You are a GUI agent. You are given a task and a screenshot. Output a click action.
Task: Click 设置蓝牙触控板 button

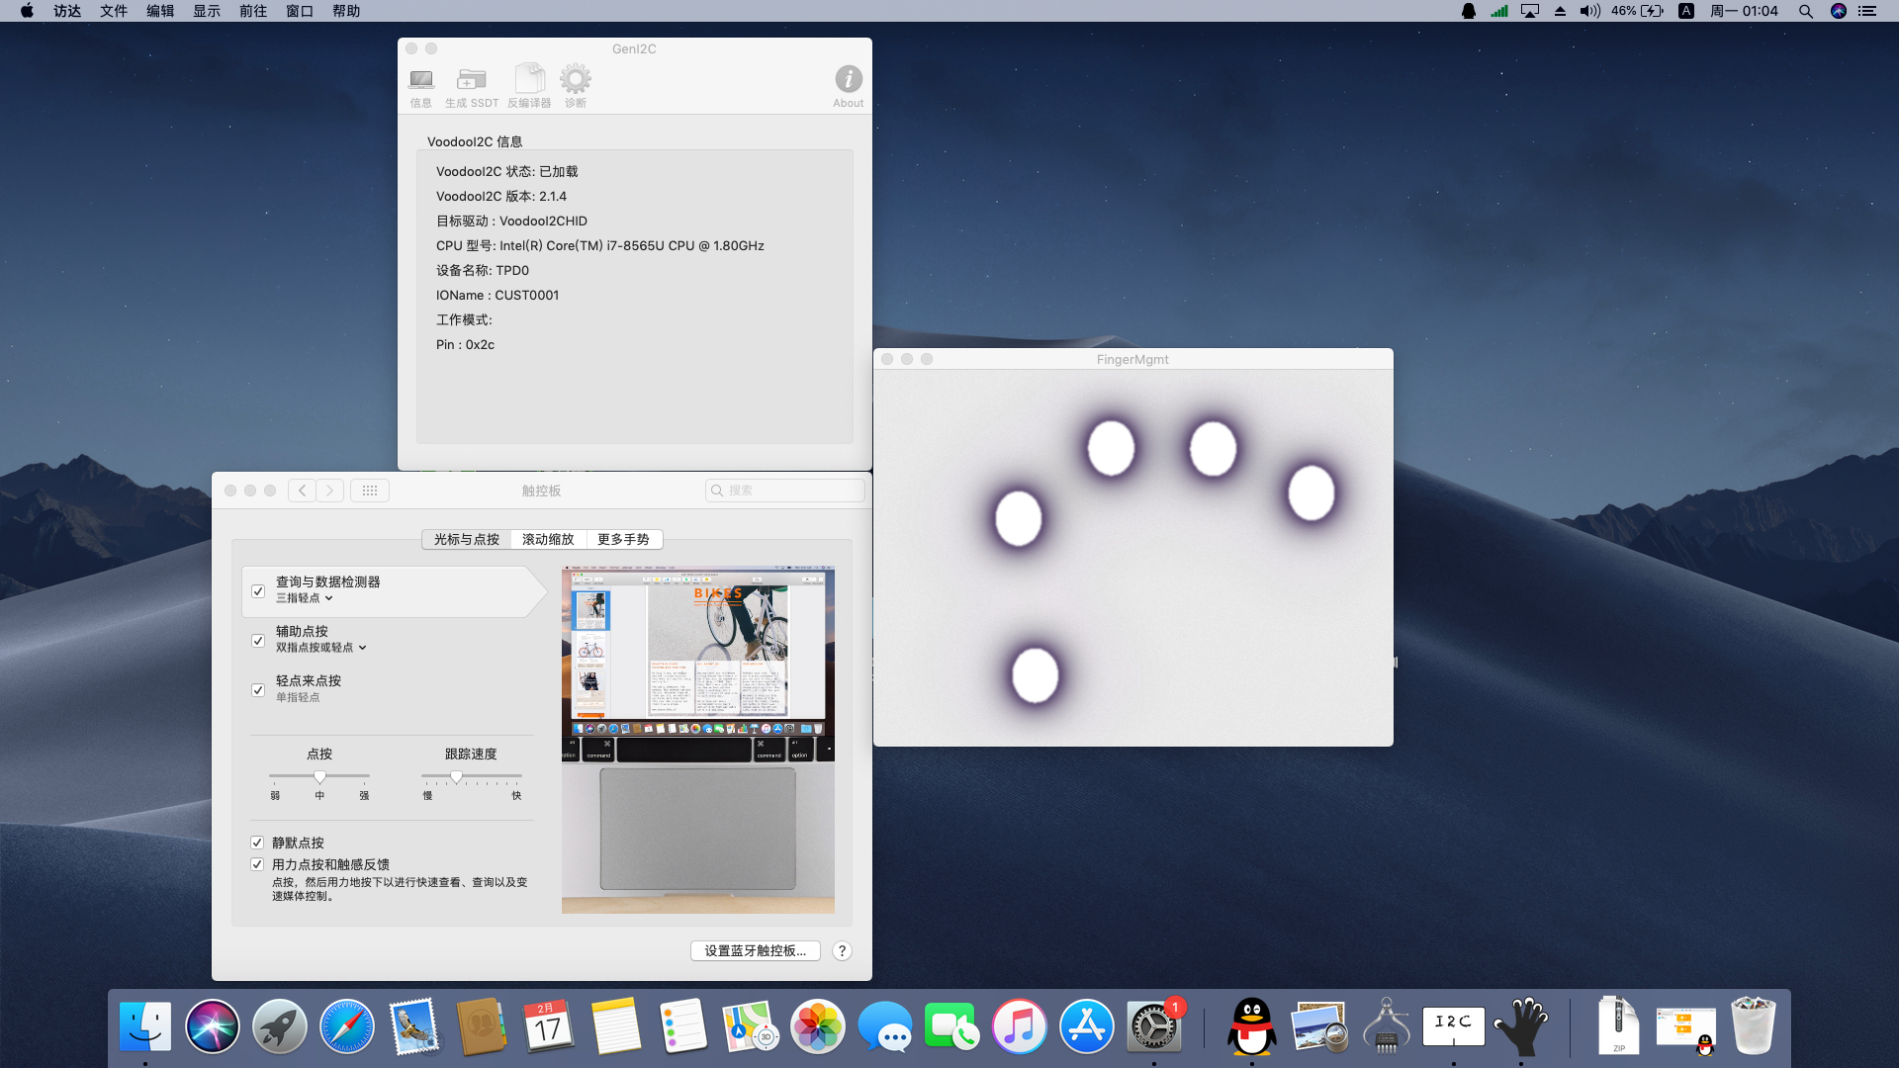(756, 950)
